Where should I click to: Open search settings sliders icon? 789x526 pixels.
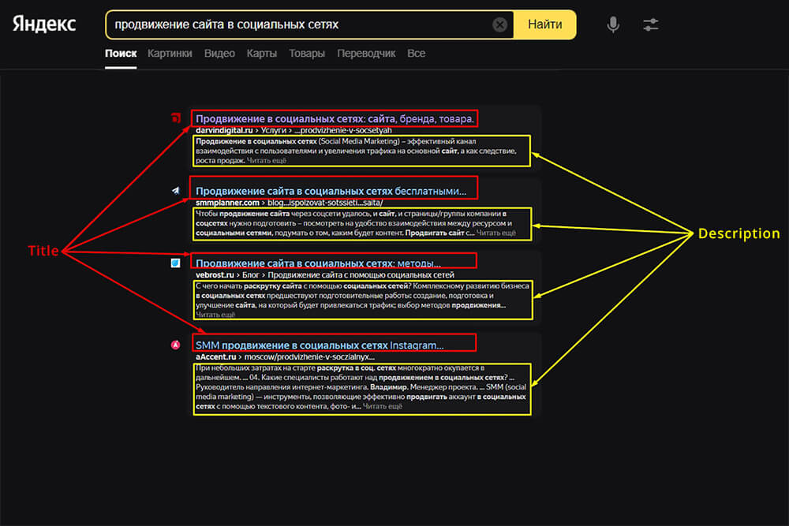pos(651,24)
